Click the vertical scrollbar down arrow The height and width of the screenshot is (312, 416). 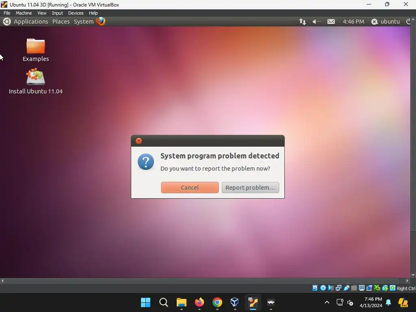point(413,275)
